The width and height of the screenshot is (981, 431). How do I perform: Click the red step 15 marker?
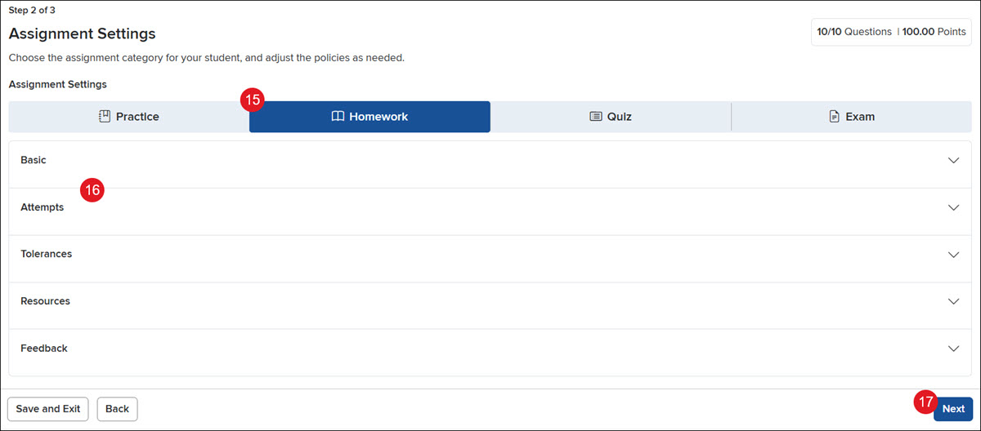click(x=253, y=100)
